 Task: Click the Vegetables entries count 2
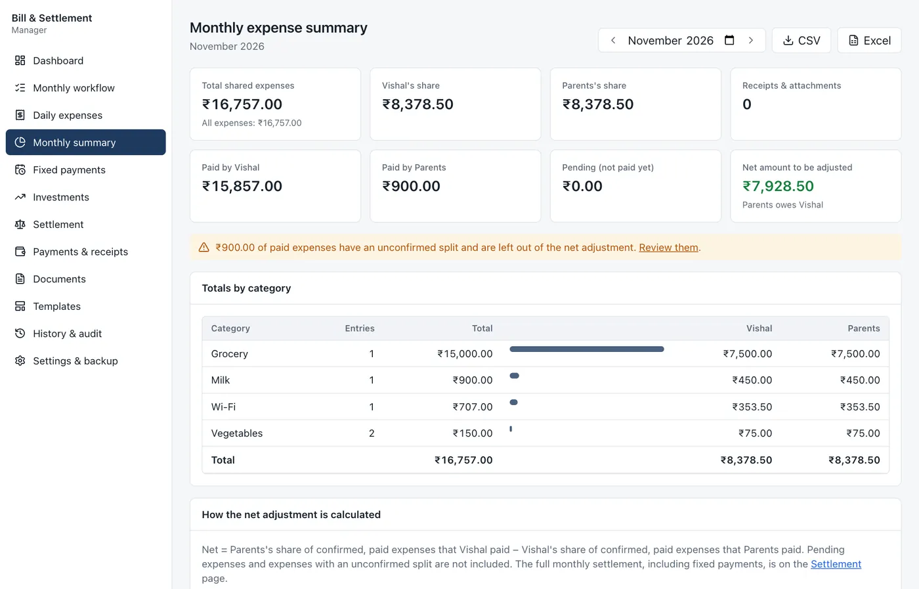point(372,433)
